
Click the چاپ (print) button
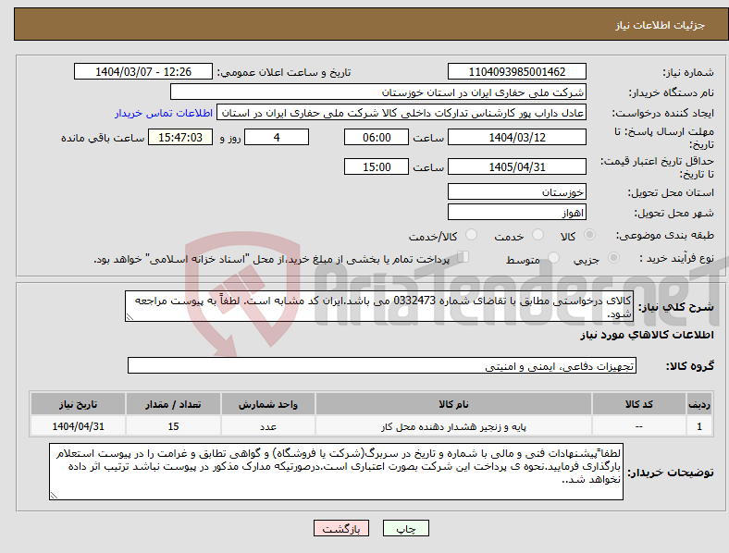click(405, 528)
